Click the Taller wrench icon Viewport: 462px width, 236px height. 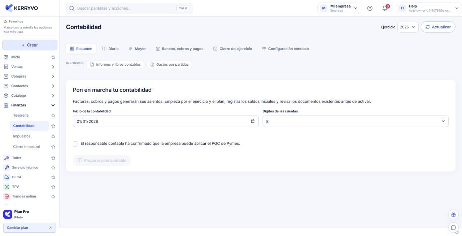pyautogui.click(x=6, y=158)
